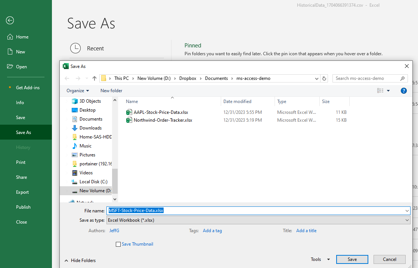Expand the Save as type dropdown
This screenshot has height=268, width=418.
407,220
